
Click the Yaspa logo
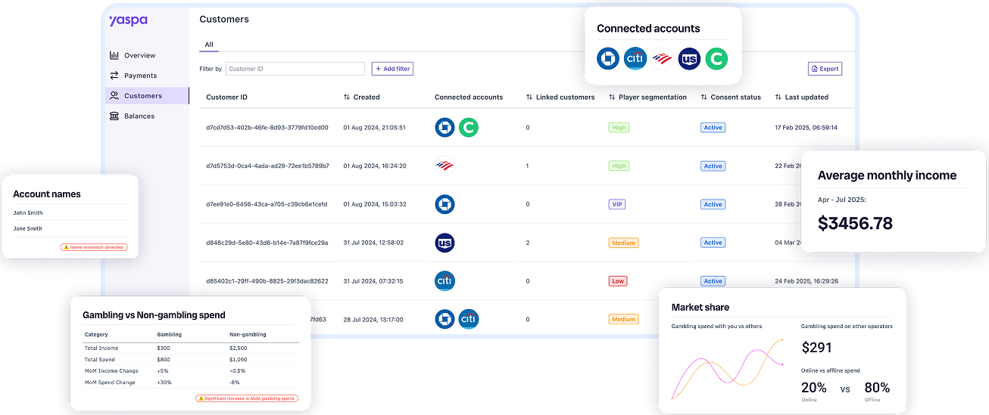pyautogui.click(x=127, y=20)
